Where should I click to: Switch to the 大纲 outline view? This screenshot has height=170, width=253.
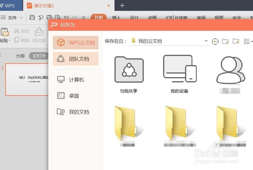click(x=20, y=56)
